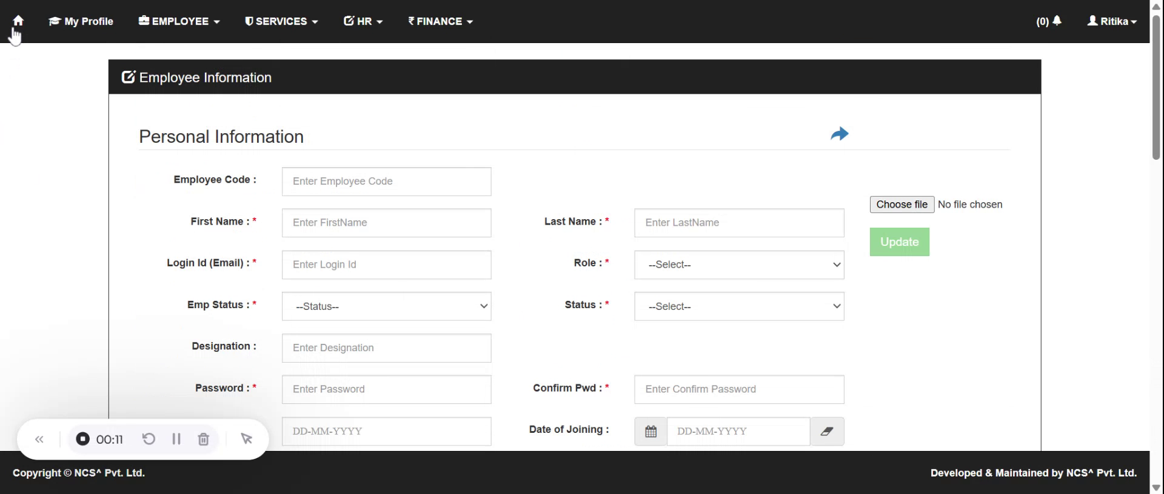Toggle click-effect cursor icon in recorder

[x=246, y=439]
